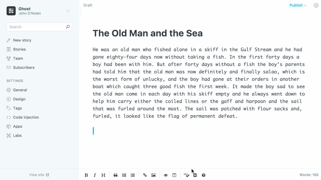321x180 pixels.
Task: Open markdown help with the question icon
Action: (x=204, y=175)
